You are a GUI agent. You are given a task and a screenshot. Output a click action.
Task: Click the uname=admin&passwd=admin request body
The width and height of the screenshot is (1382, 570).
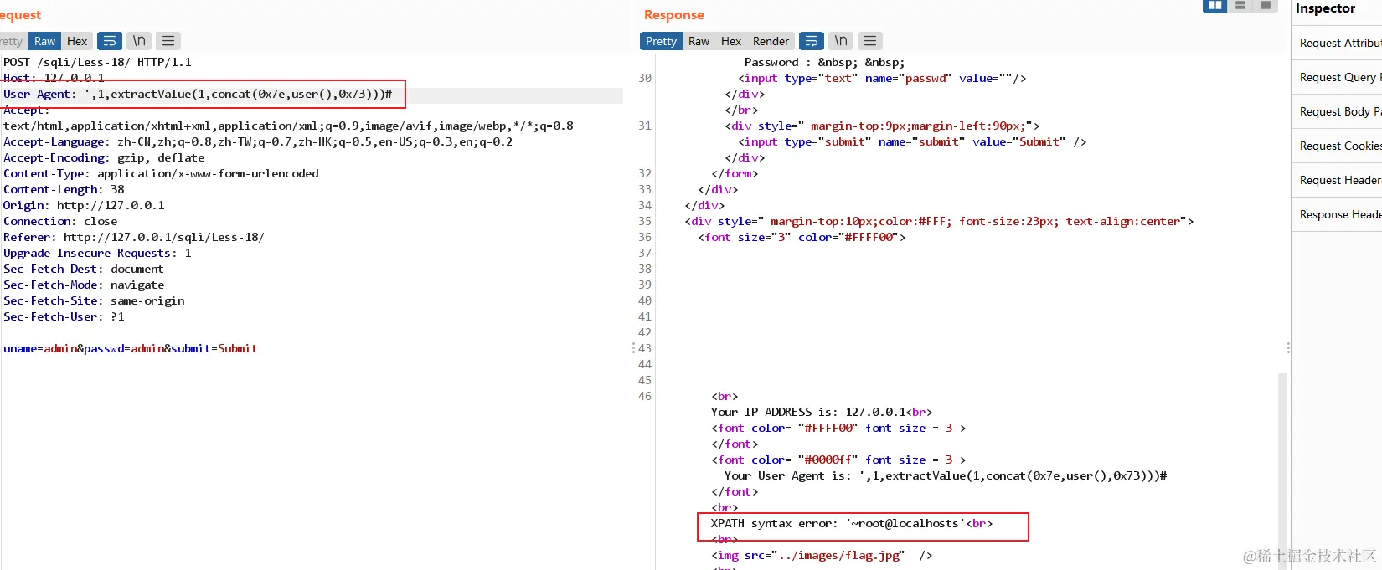tap(131, 348)
